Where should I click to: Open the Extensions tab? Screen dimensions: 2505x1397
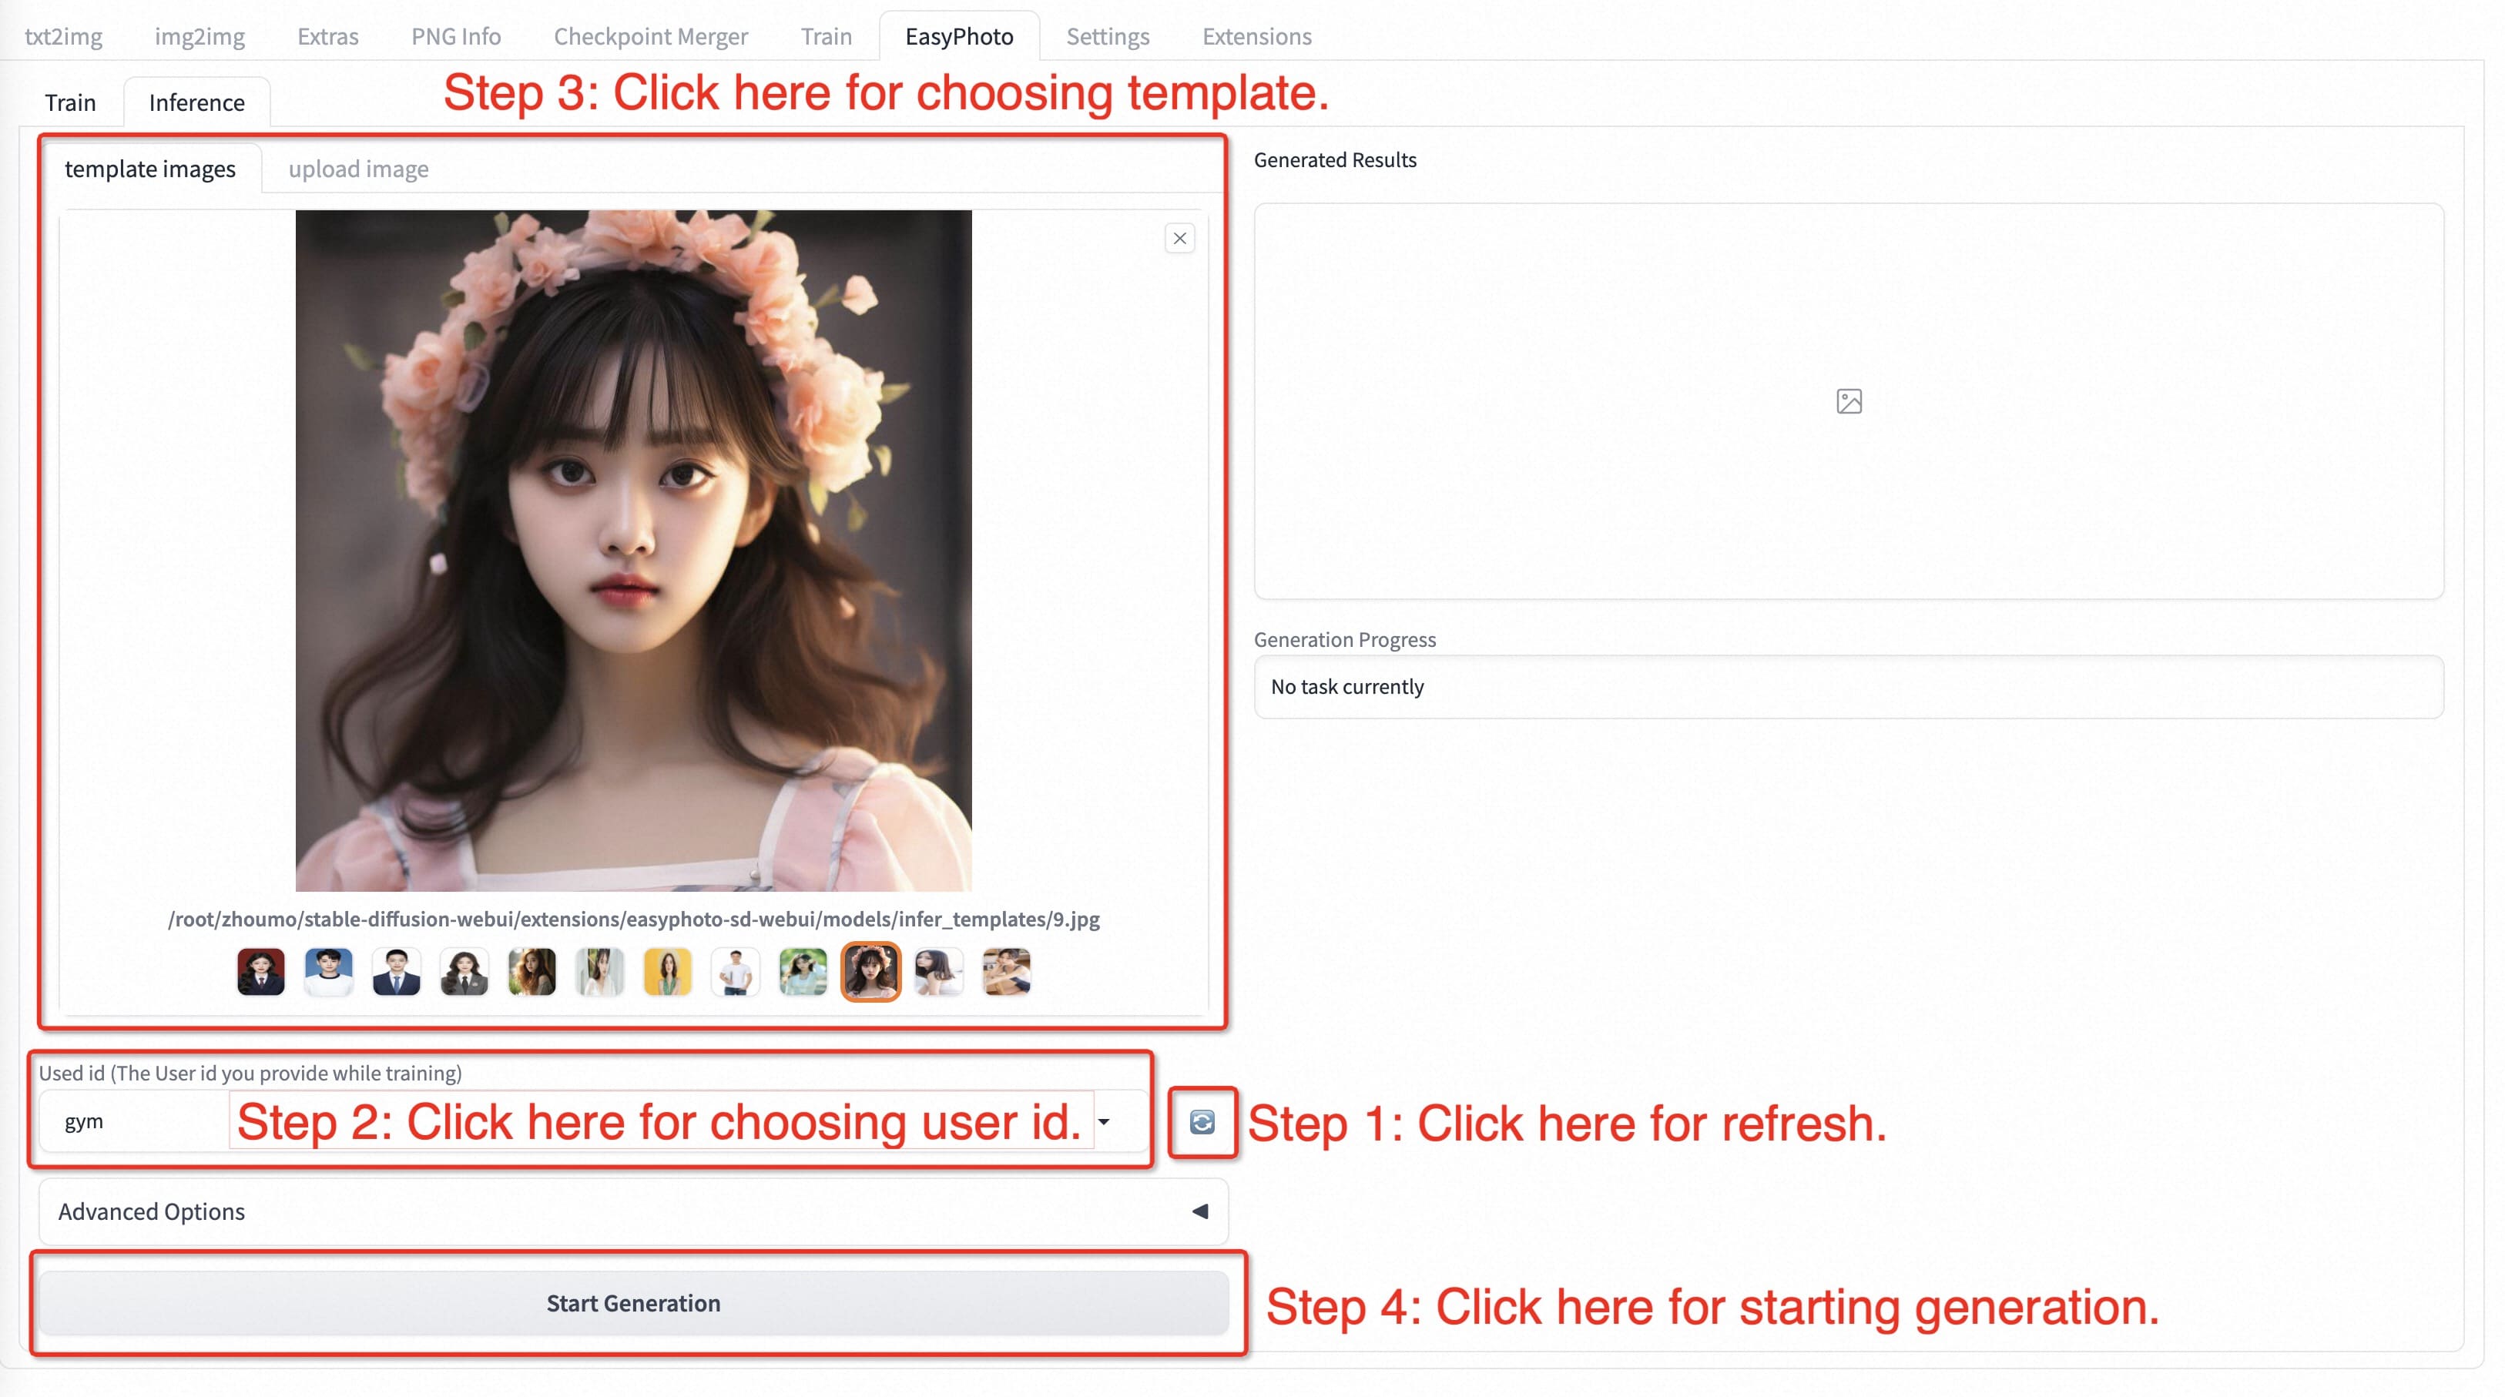click(x=1256, y=36)
